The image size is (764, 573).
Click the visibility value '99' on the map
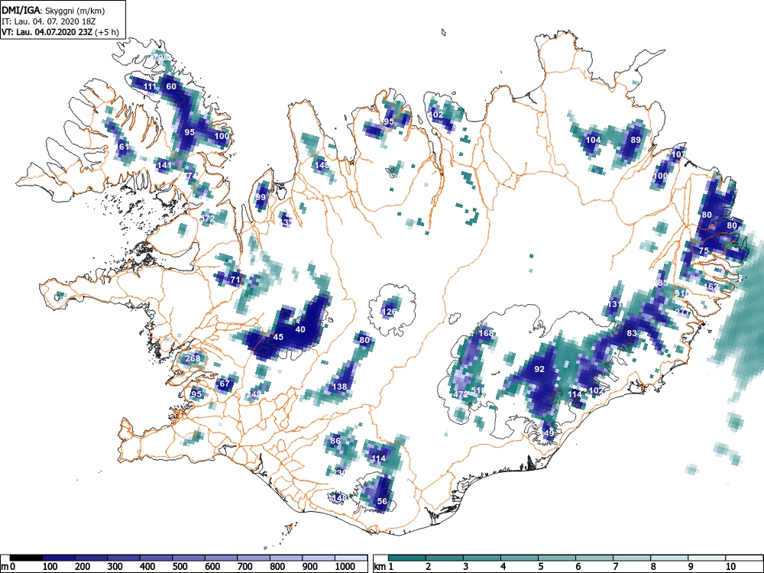click(261, 197)
